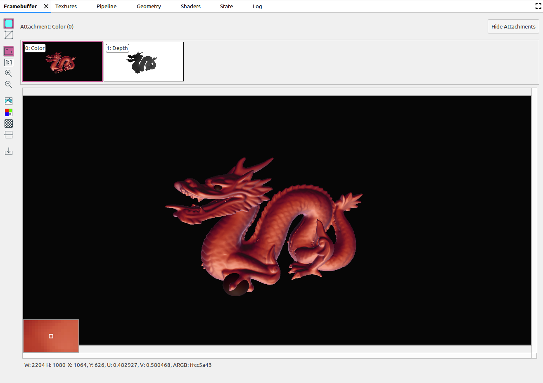Go to the Shaders tab
This screenshot has height=383, width=543.
pos(190,6)
